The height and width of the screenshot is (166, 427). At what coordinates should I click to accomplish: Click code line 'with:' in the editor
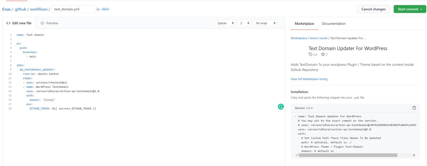pyautogui.click(x=30, y=96)
